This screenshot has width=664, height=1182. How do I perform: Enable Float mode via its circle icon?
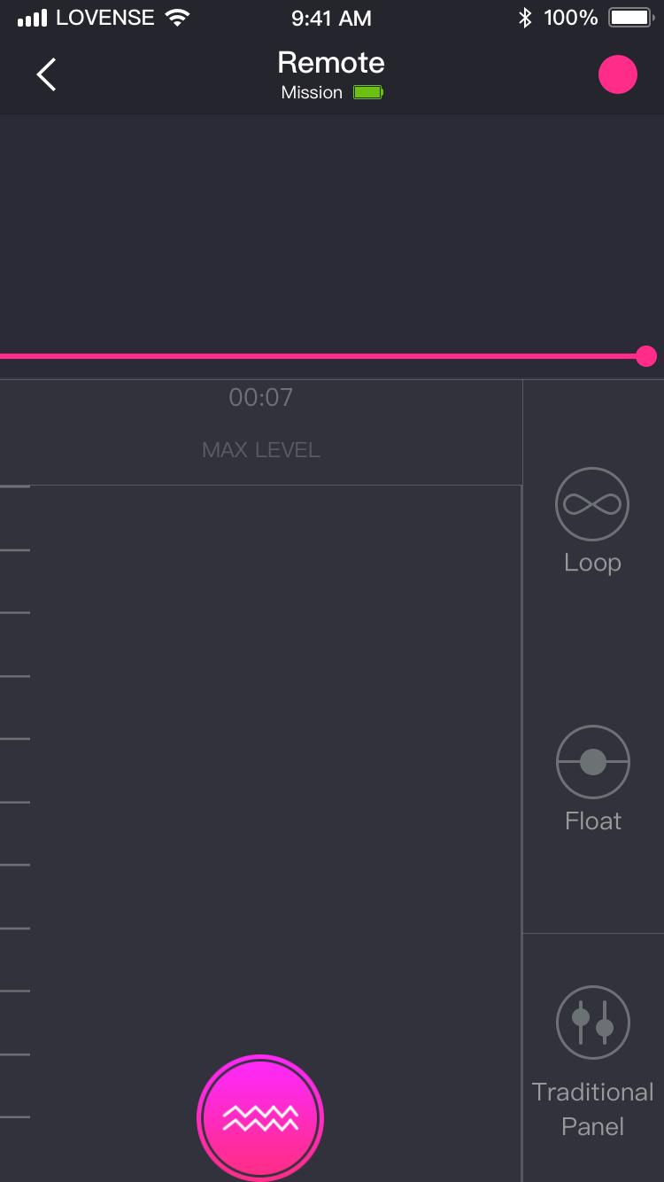[x=592, y=762]
